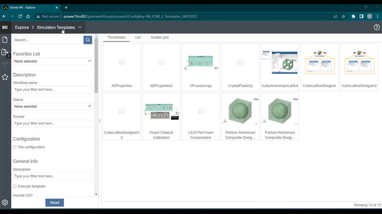Close the Granta MI - Explore tab
Screen dimensions: 382x214
(x=57, y=7)
